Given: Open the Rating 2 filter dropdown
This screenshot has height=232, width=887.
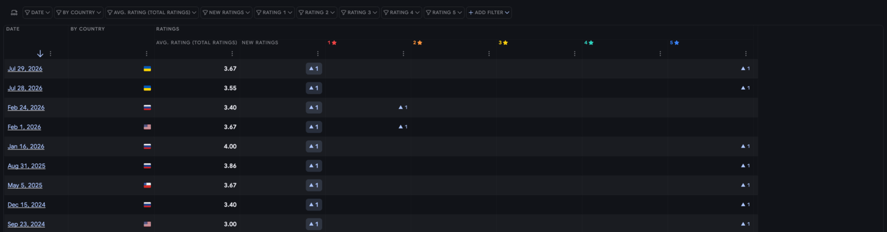Looking at the screenshot, I should click(317, 12).
